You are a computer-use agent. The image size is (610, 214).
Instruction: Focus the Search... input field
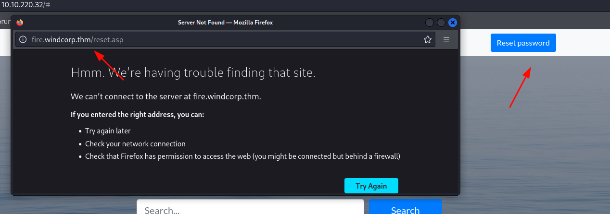point(250,208)
